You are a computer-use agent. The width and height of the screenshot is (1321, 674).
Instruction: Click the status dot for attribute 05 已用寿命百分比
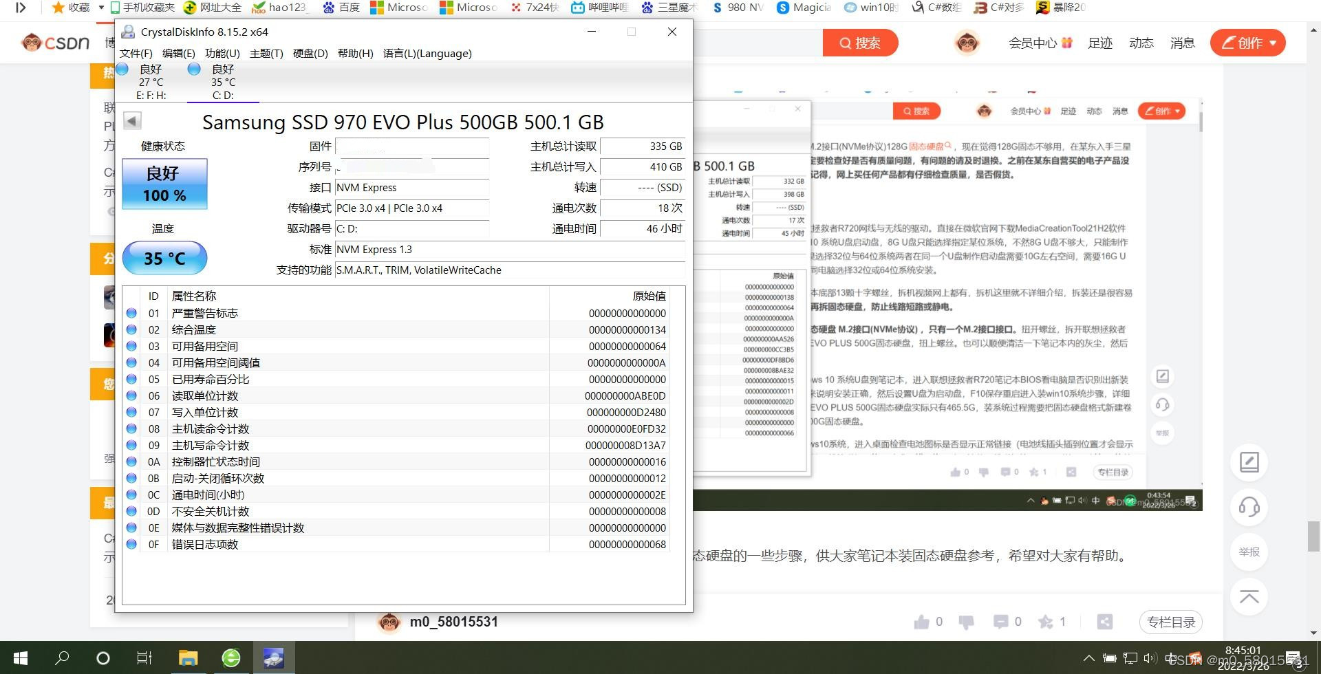point(131,379)
